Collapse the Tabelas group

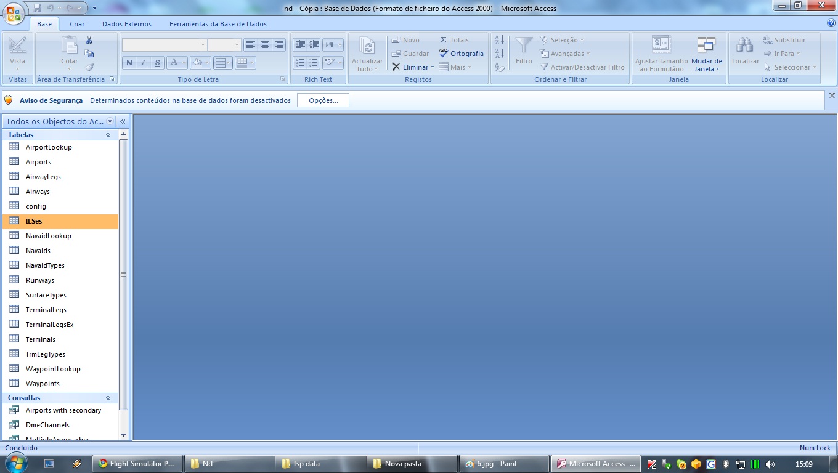(x=108, y=135)
